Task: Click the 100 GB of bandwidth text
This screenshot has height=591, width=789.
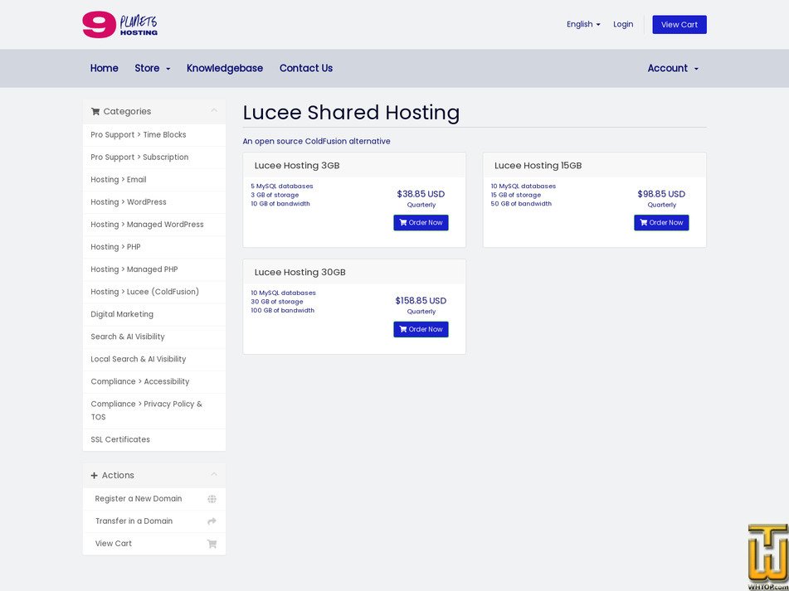Action: point(283,311)
